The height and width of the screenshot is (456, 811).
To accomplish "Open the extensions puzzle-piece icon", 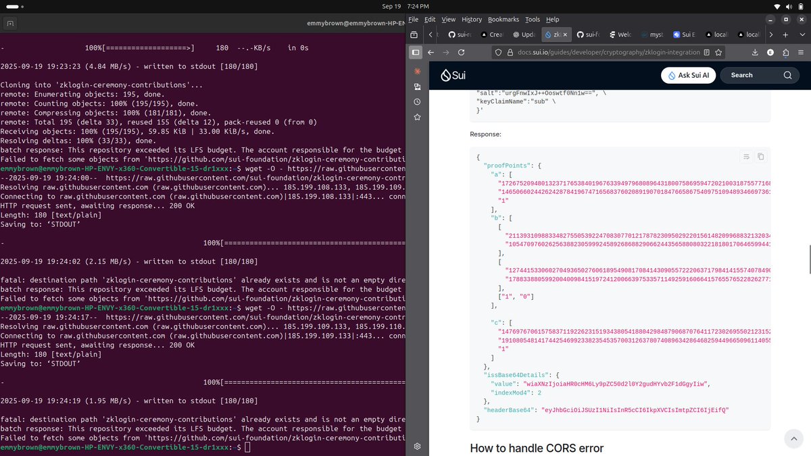I will pos(786,52).
